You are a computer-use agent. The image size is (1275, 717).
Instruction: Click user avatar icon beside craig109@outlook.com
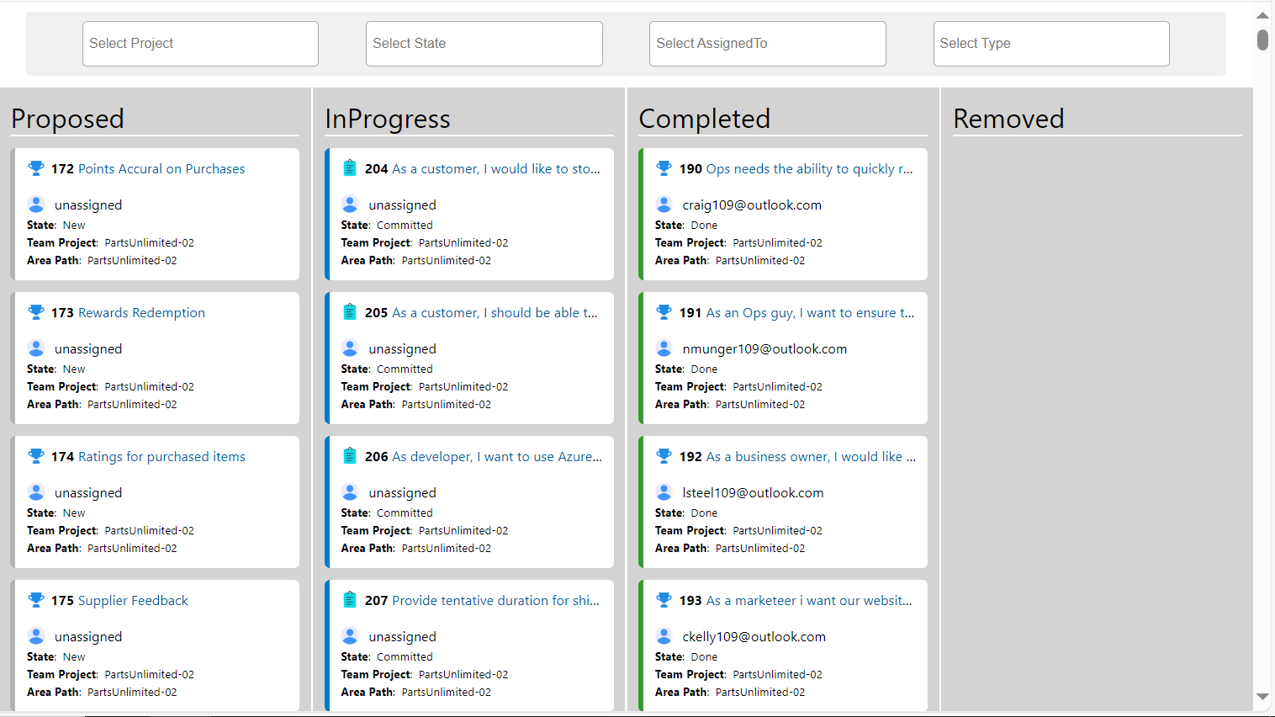[x=664, y=204]
